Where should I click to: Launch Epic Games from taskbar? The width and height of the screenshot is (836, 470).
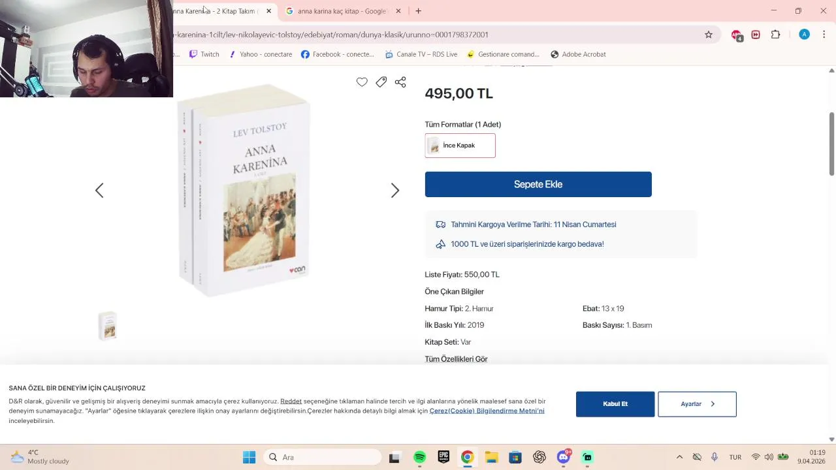(x=443, y=457)
